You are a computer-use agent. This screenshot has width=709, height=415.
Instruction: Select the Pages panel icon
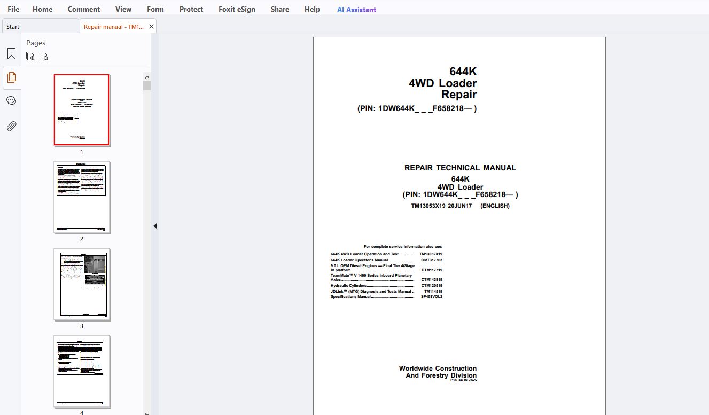click(x=11, y=77)
